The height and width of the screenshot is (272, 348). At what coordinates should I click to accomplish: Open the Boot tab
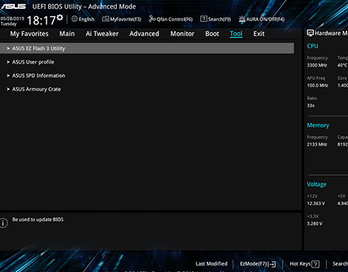tap(212, 33)
